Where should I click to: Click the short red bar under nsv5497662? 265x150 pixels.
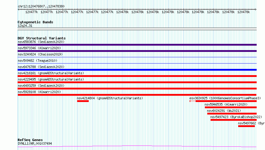(247, 126)
